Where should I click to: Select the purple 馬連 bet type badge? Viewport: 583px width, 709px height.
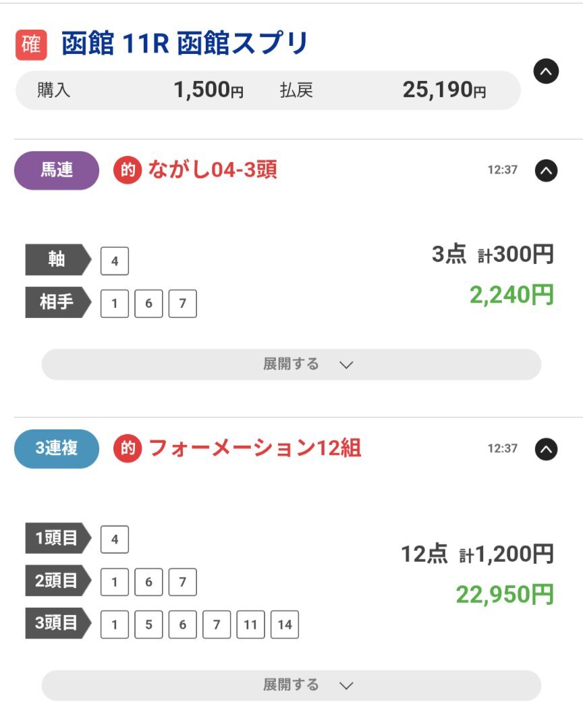click(57, 170)
